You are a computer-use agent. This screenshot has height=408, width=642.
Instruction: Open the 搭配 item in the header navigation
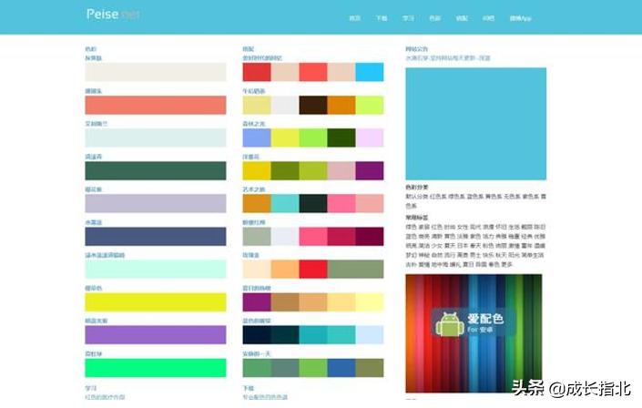[462, 18]
